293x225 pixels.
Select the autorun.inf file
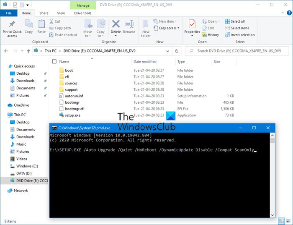tap(74, 96)
